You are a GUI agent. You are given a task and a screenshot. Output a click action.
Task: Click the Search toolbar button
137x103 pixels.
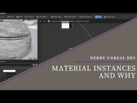coord(11,17)
